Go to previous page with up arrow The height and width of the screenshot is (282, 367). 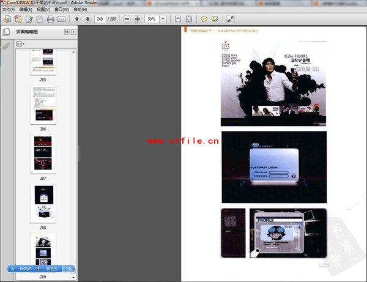click(77, 19)
